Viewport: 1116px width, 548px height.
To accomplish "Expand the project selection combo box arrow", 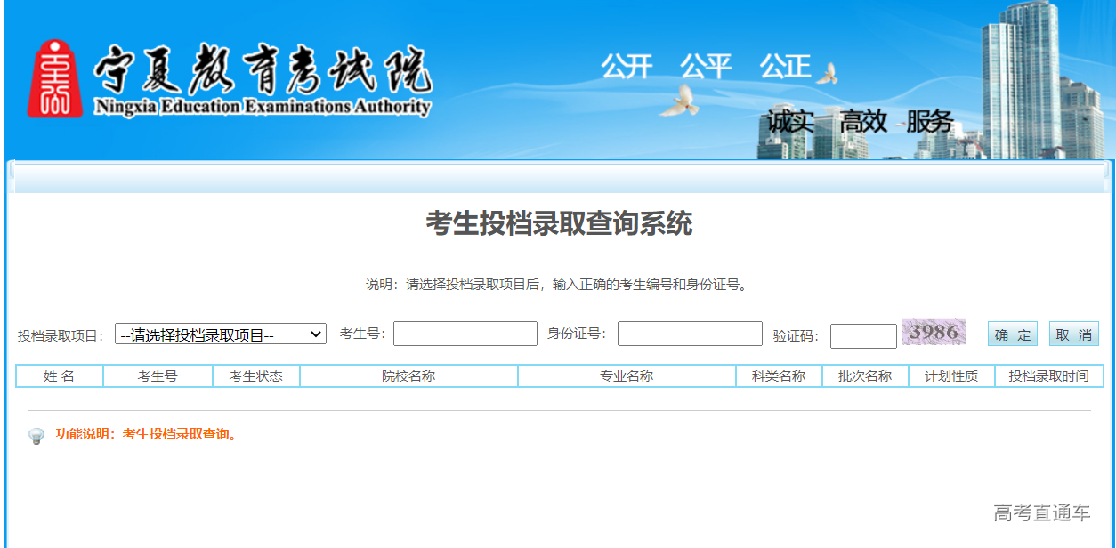I will coord(318,334).
